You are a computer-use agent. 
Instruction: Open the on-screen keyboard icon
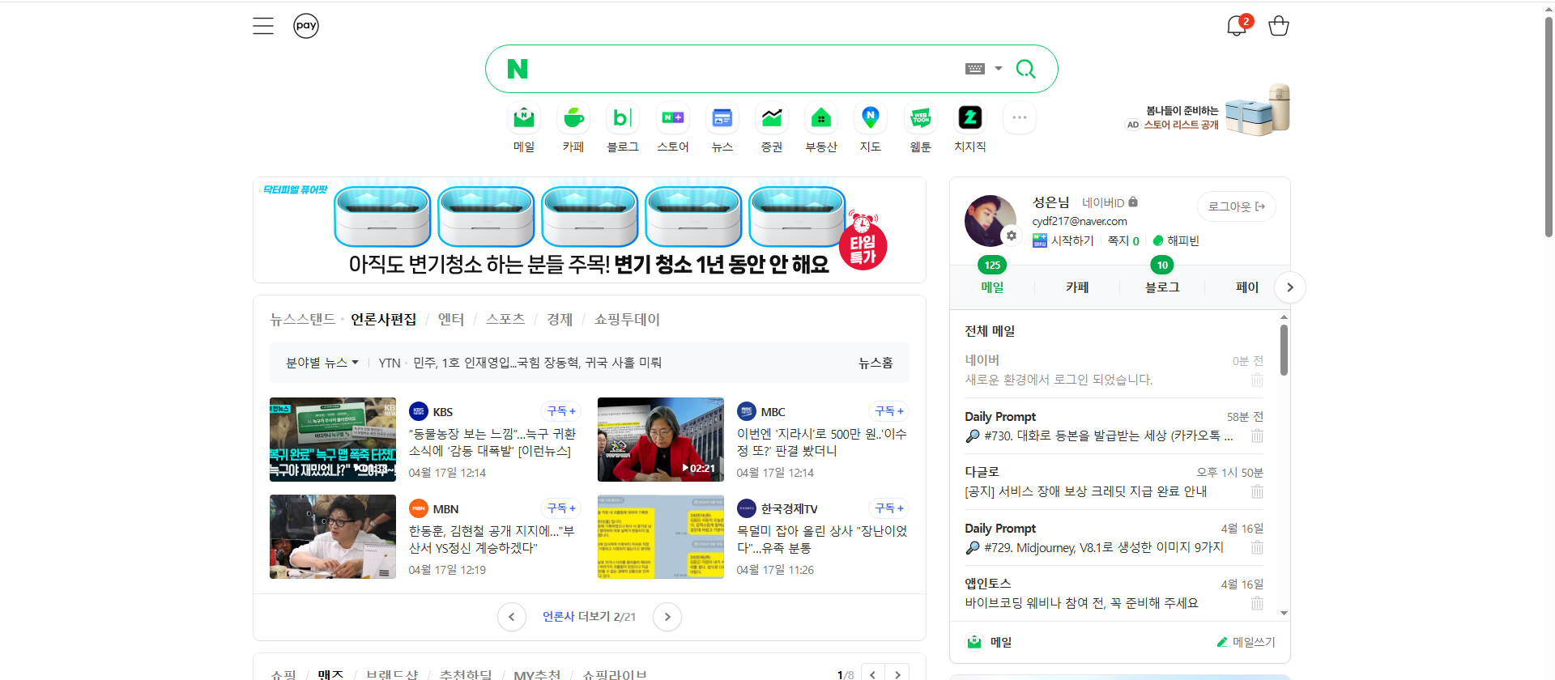pyautogui.click(x=975, y=69)
